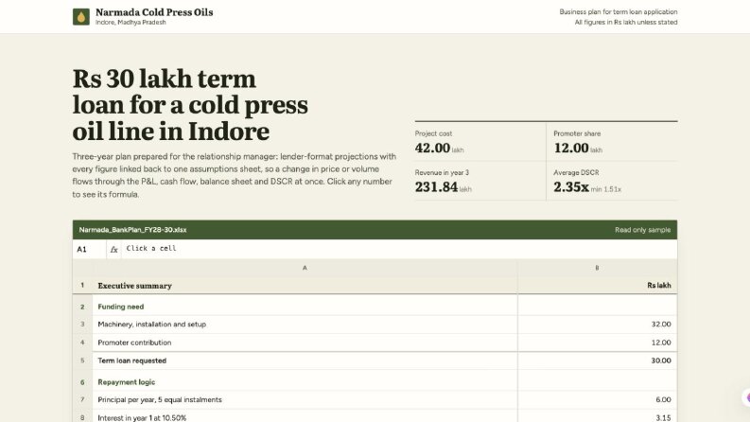Viewport: 750px width, 422px height.
Task: Click the fx formula icon
Action: [113, 249]
